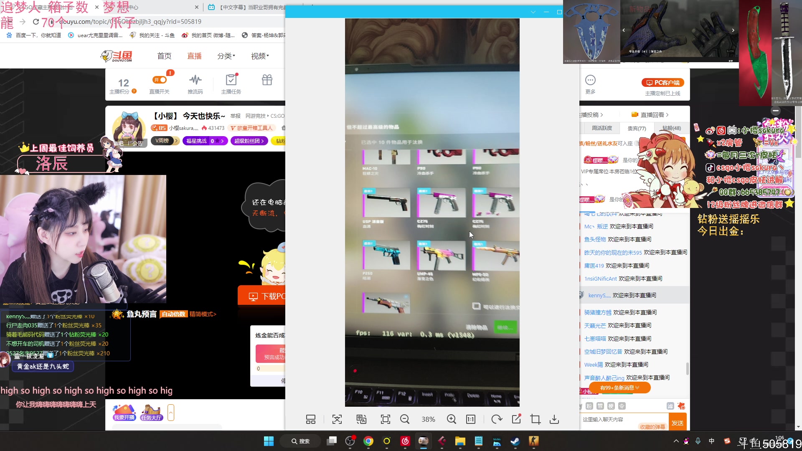Expand the panel beside 任务大厅
The image size is (802, 451).
coord(170,413)
